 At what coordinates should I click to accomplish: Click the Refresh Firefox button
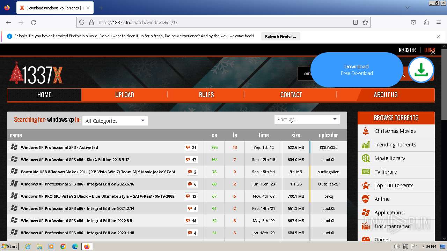pos(280,36)
